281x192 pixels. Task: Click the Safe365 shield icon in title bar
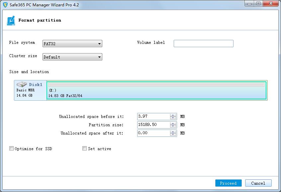pos(5,5)
